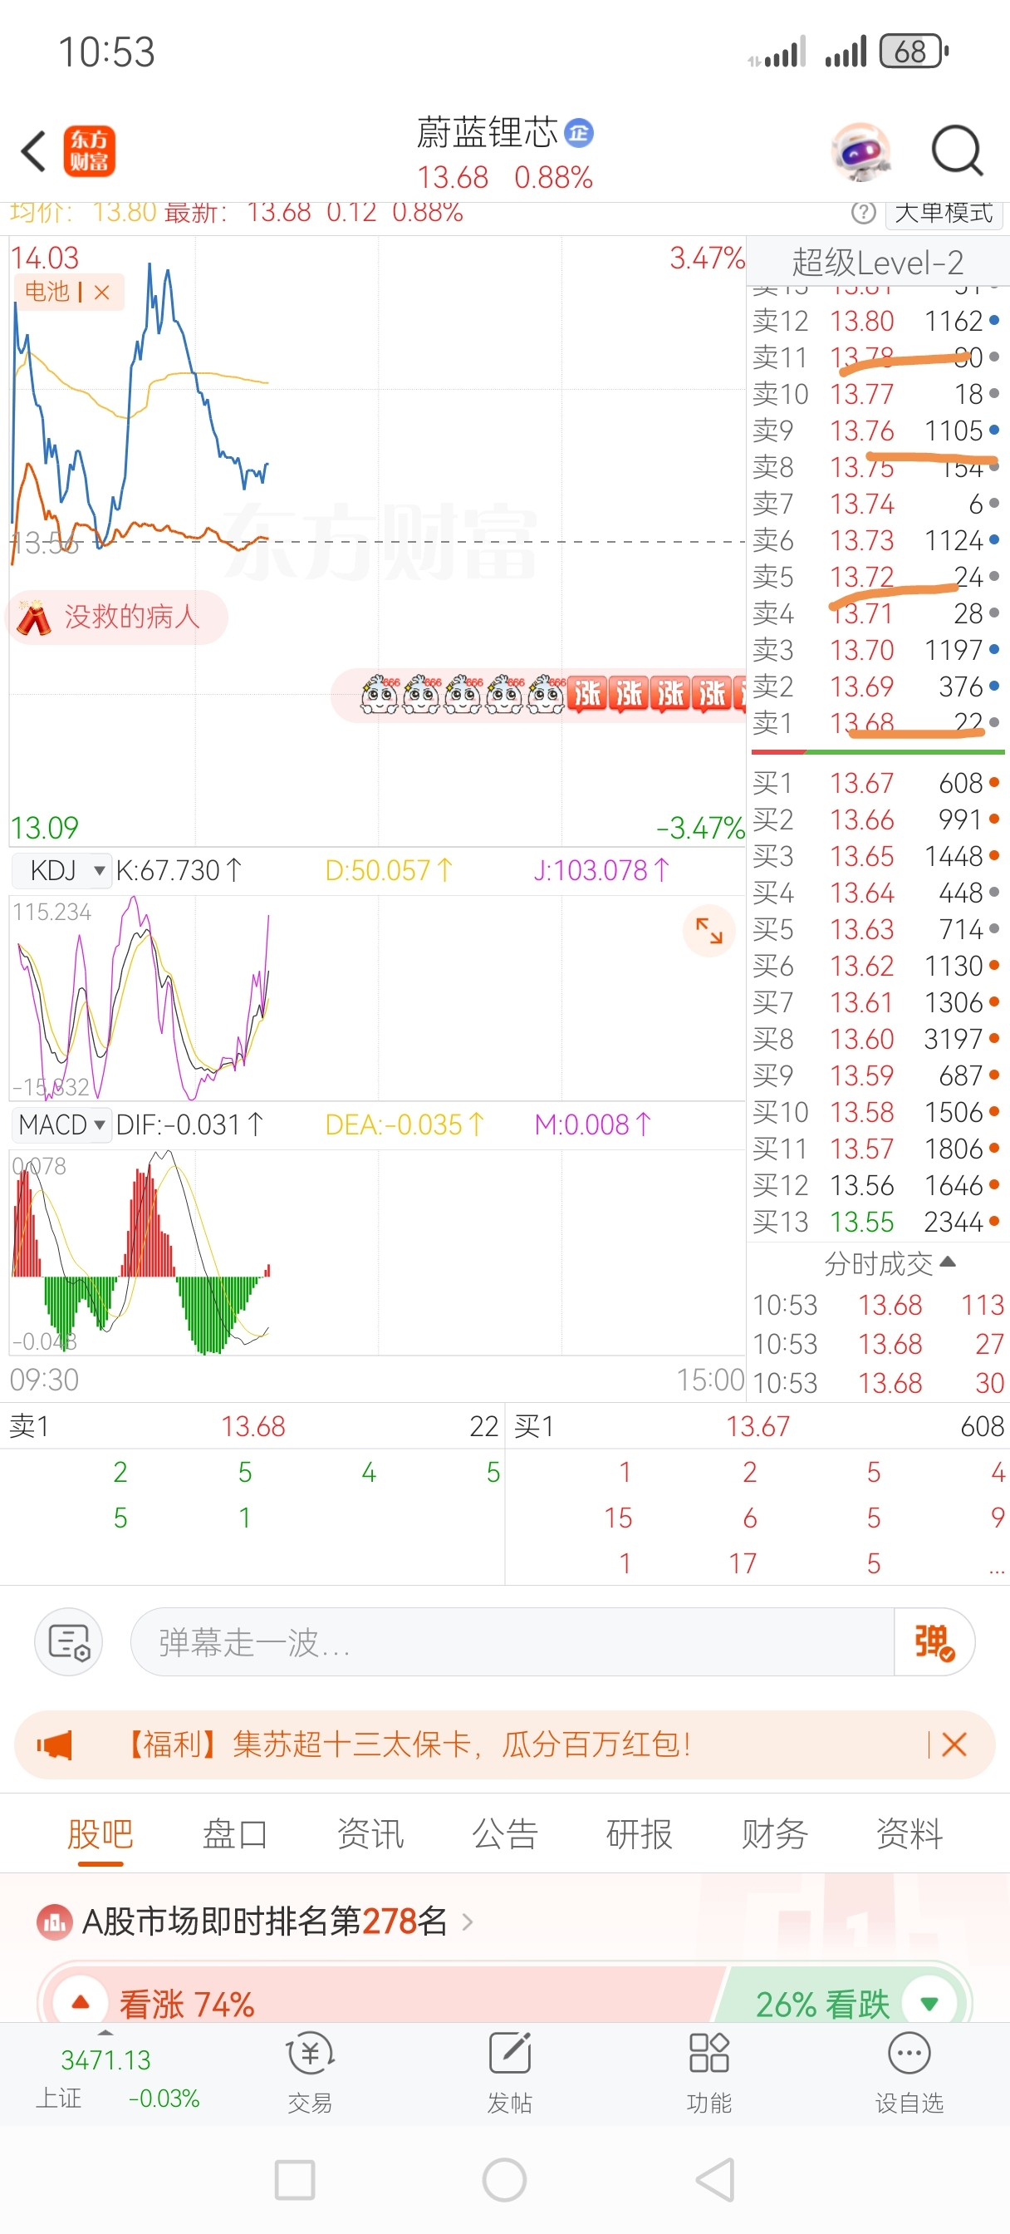1010x2234 pixels.
Task: Tap the 弹幕走一波 input field
Action: (512, 1641)
